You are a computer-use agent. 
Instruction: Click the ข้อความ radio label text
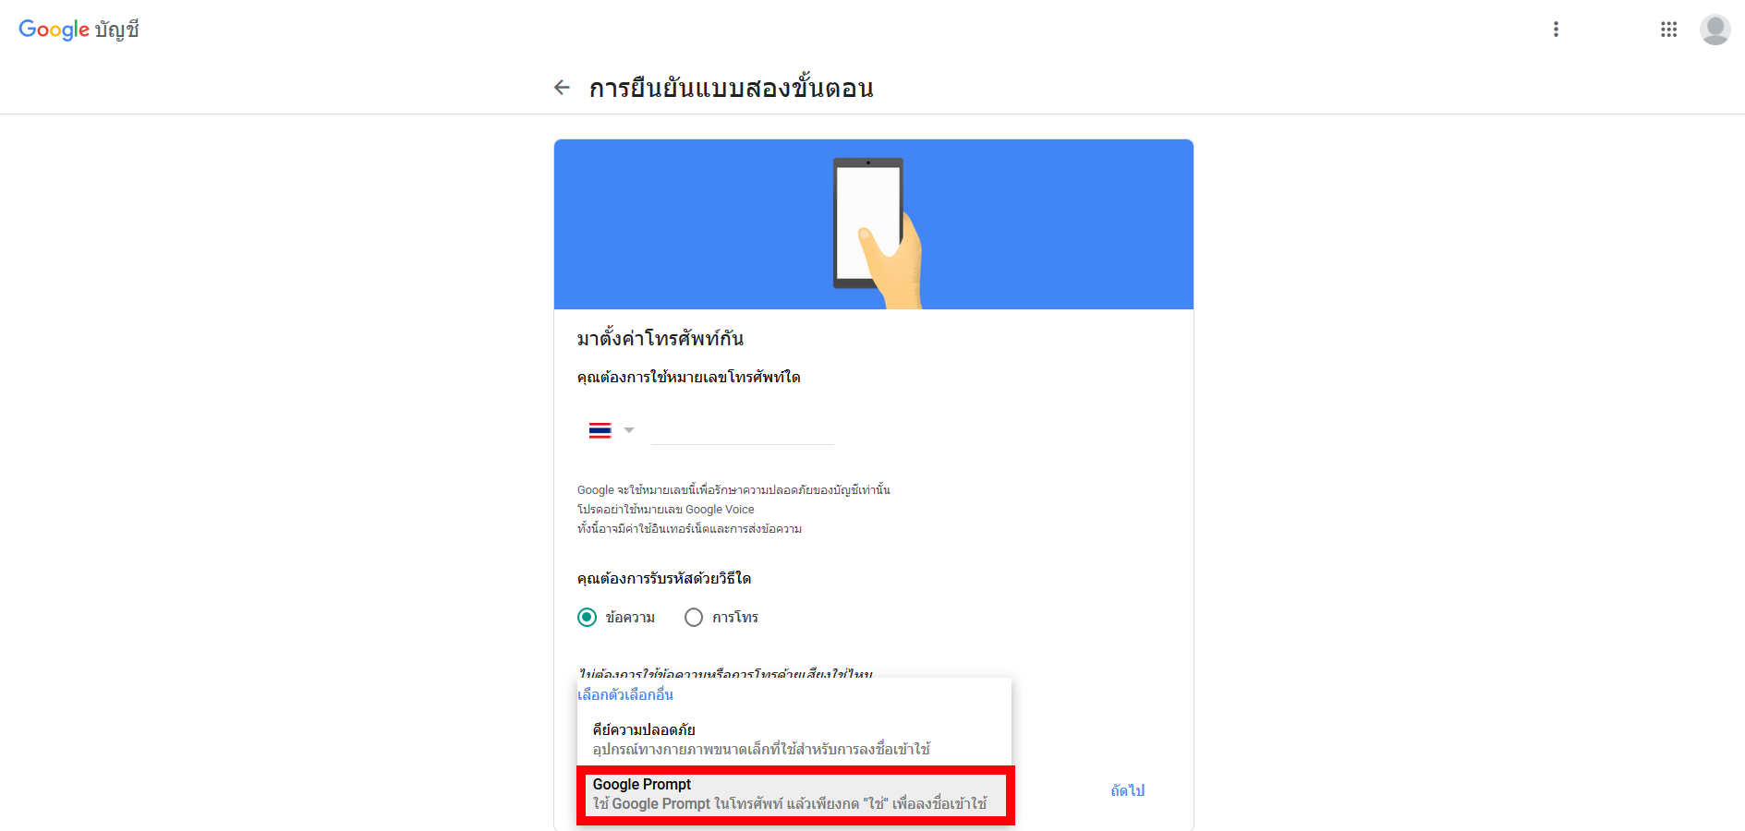(630, 617)
